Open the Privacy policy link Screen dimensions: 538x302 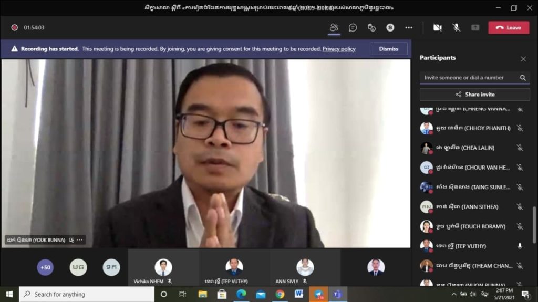pyautogui.click(x=339, y=49)
